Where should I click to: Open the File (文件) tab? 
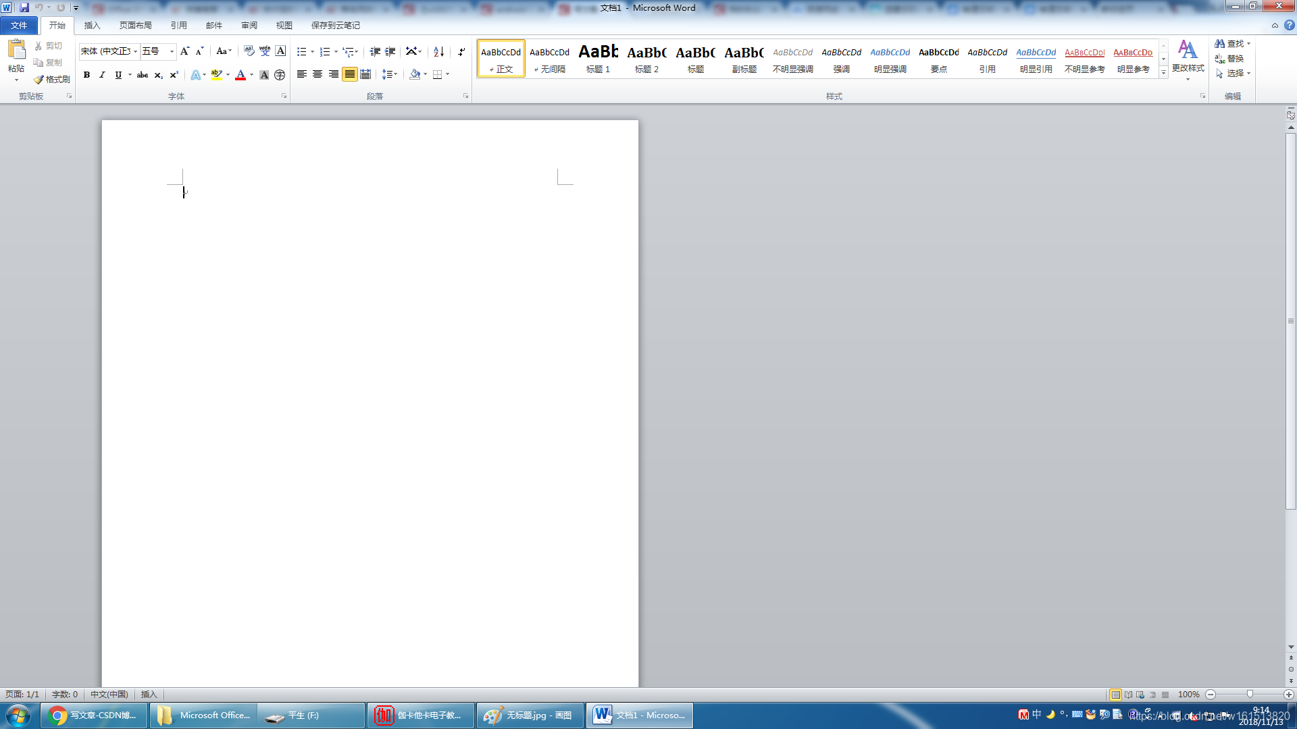19,25
